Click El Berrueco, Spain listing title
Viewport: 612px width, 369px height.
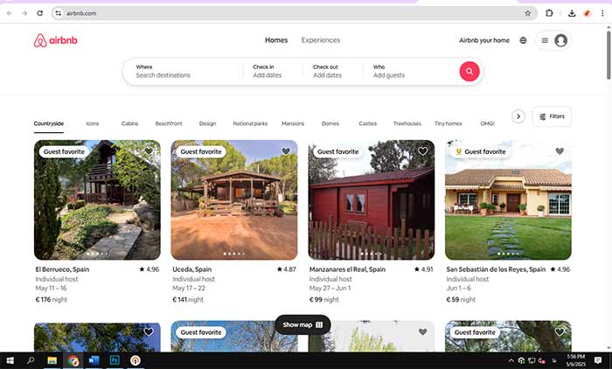[62, 269]
